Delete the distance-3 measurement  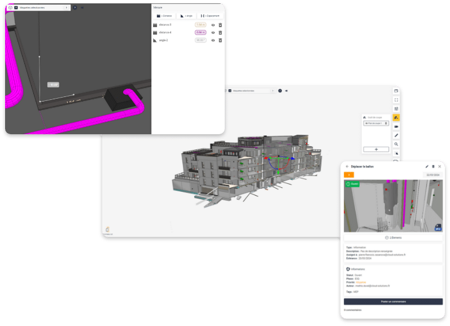click(x=220, y=25)
